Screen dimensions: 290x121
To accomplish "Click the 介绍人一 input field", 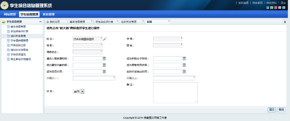I will (94, 78).
